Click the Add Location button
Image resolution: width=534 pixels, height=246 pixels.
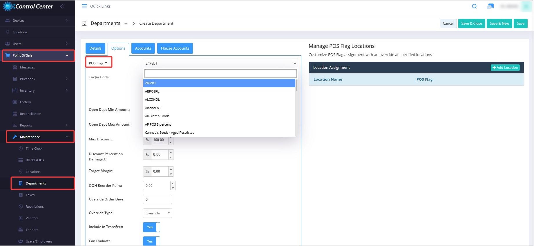(505, 68)
